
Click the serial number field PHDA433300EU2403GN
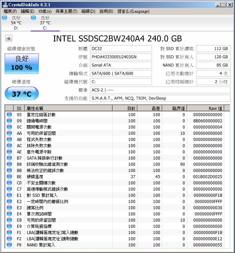point(121,57)
